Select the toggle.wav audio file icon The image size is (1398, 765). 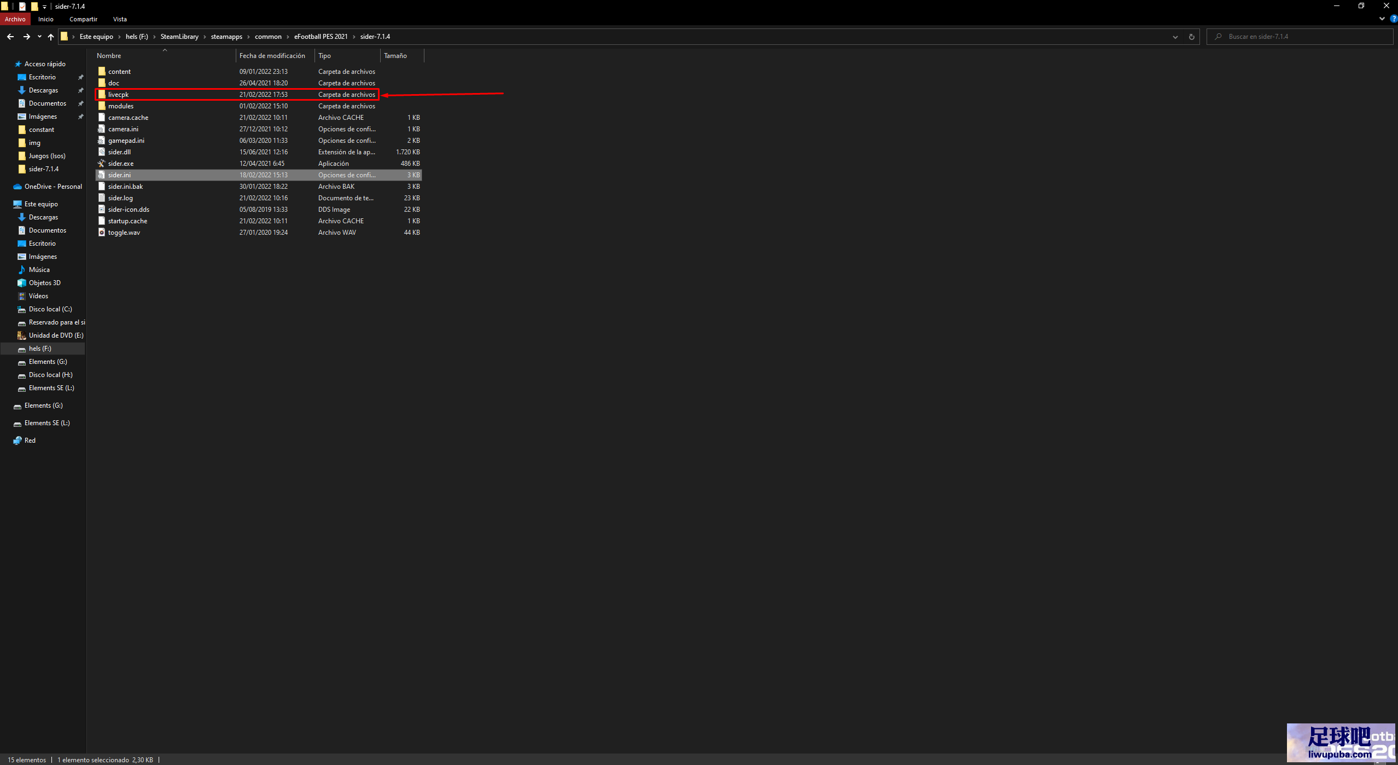pyautogui.click(x=102, y=233)
